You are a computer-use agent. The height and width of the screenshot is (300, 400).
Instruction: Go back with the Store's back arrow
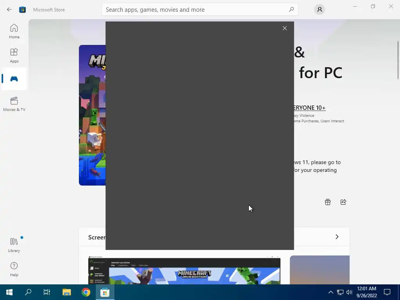click(9, 9)
